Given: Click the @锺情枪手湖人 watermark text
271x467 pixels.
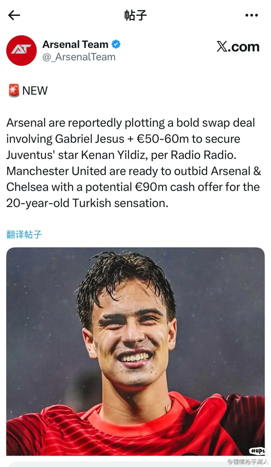Looking at the screenshot, I should click(x=248, y=462).
